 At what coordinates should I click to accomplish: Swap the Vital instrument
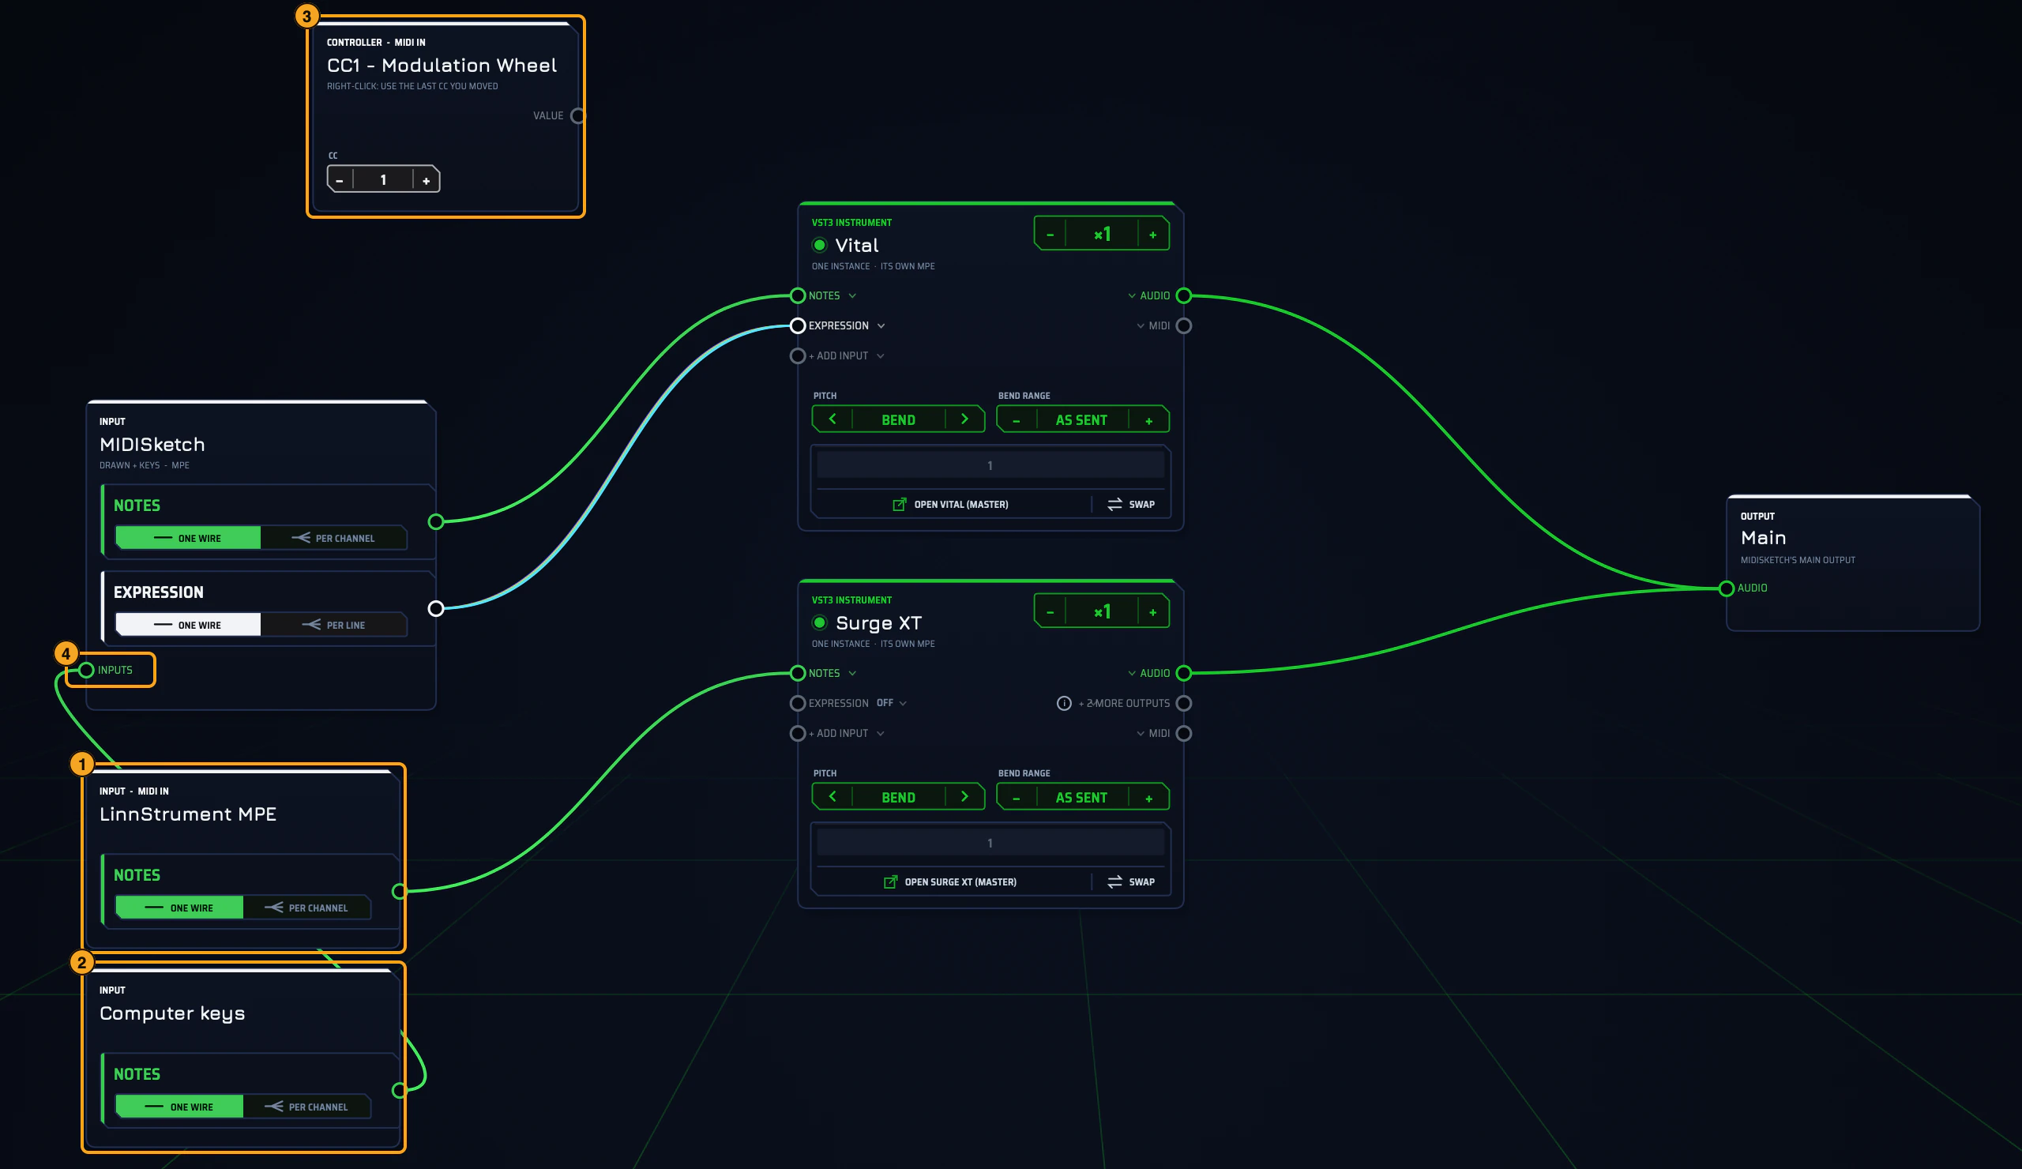tap(1131, 504)
